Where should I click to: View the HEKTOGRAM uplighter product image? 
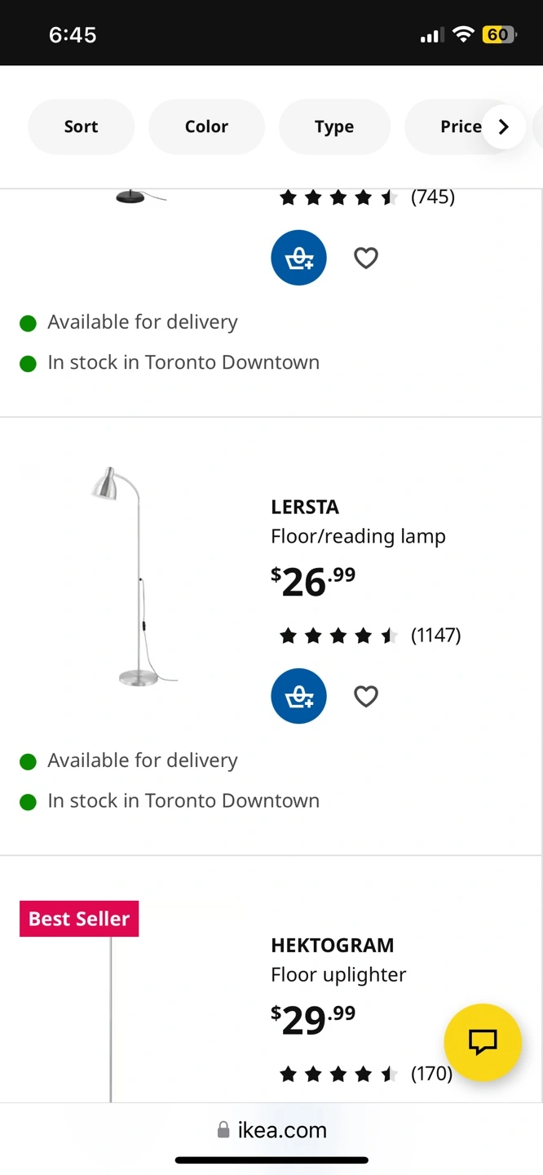(x=111, y=1020)
